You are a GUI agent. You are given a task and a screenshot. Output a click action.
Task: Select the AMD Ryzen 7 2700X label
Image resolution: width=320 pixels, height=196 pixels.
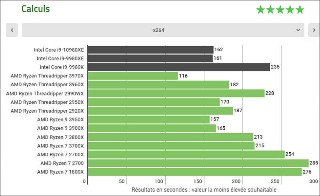[x=60, y=154]
